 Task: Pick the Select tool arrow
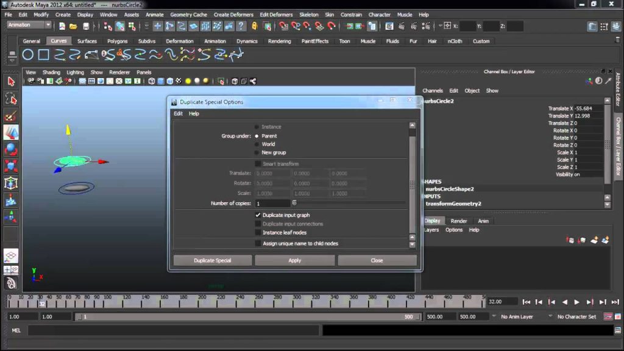coord(11,82)
